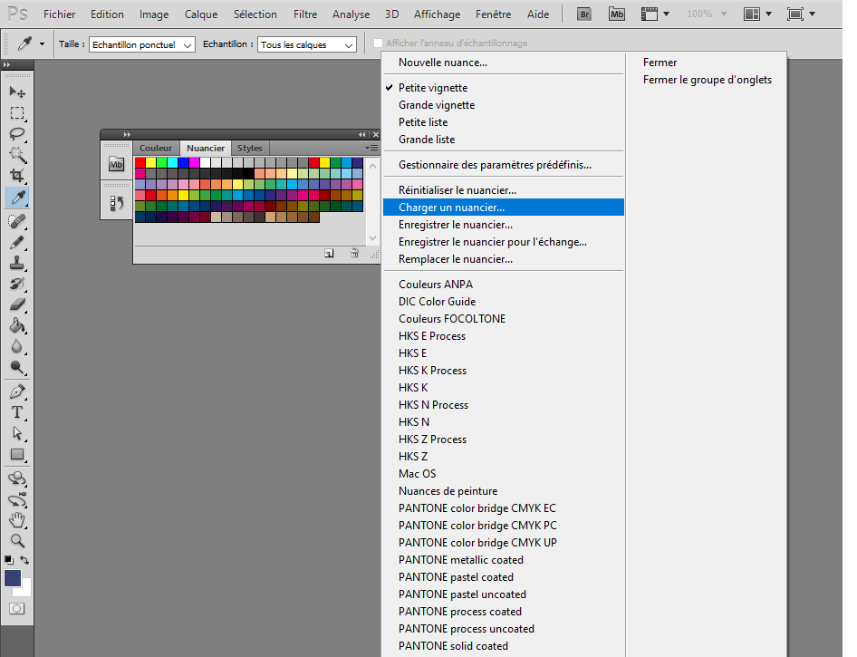This screenshot has height=657, width=857.
Task: Select the Move tool
Action: pyautogui.click(x=17, y=92)
